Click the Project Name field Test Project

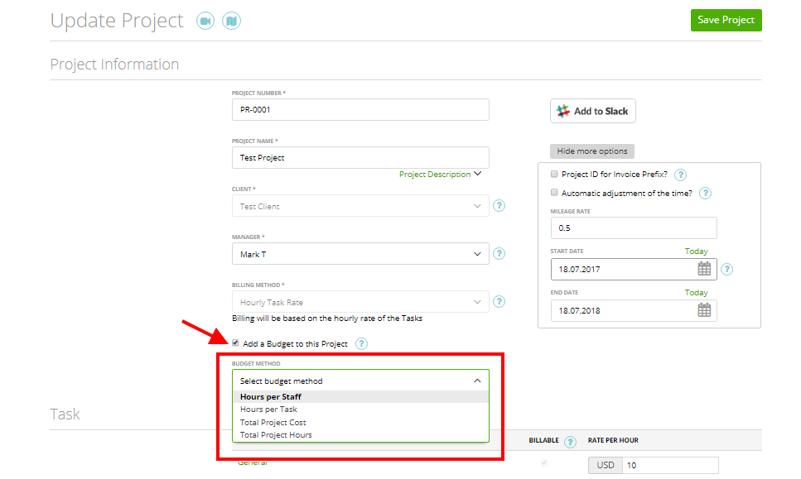[x=360, y=158]
